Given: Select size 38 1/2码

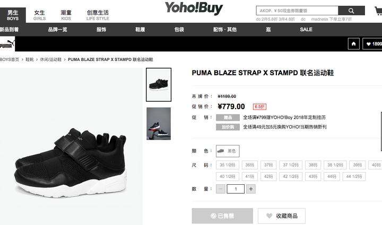Looking at the screenshot, I should 335,165.
